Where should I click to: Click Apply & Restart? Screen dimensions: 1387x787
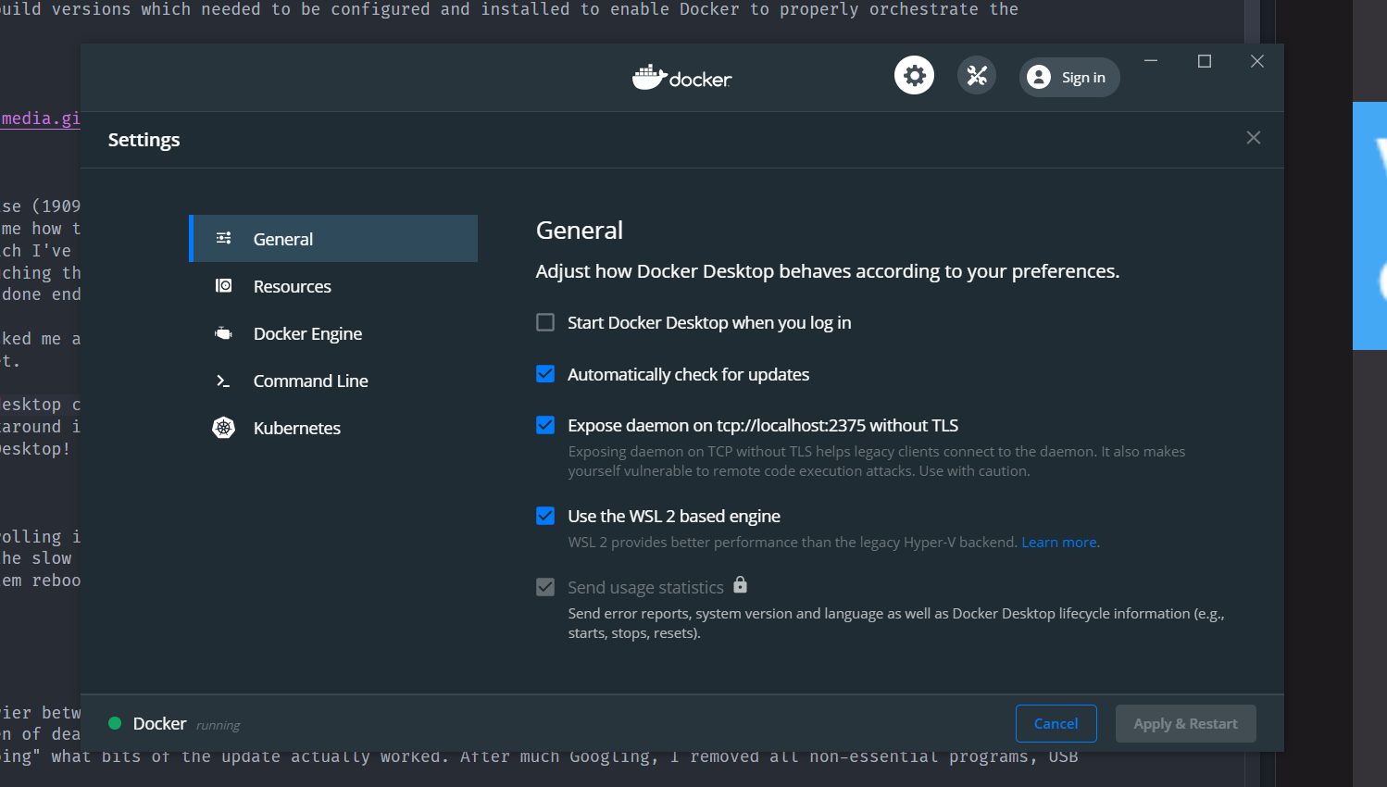pos(1186,724)
